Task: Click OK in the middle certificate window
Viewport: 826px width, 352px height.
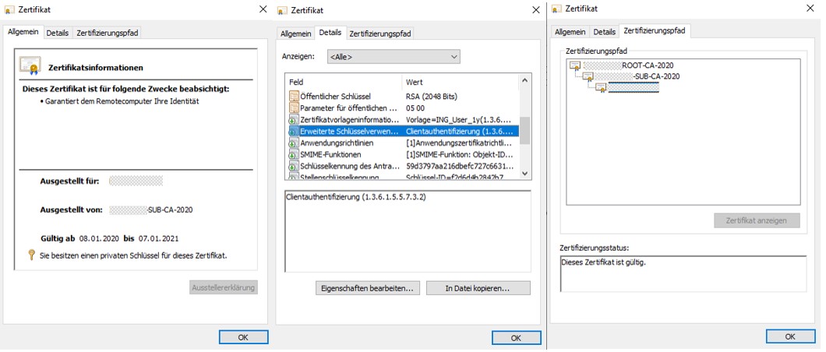Action: click(x=516, y=338)
